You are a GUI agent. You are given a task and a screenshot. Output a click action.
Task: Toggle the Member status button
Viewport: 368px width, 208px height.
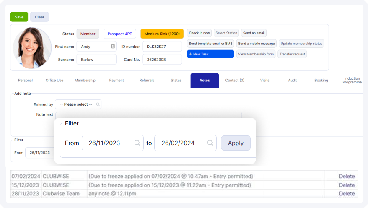(88, 34)
